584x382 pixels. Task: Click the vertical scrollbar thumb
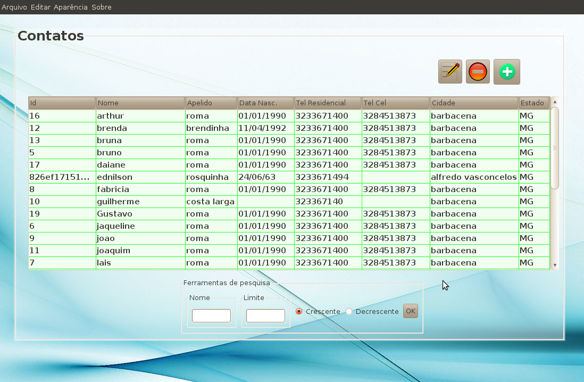pyautogui.click(x=555, y=148)
